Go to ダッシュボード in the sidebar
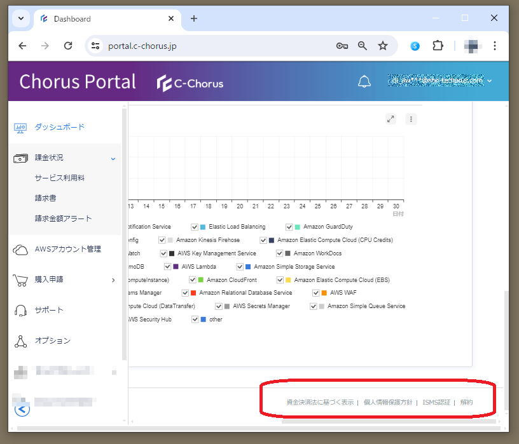 [x=59, y=127]
